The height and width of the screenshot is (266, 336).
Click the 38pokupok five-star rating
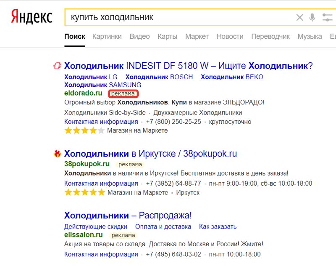click(x=85, y=192)
